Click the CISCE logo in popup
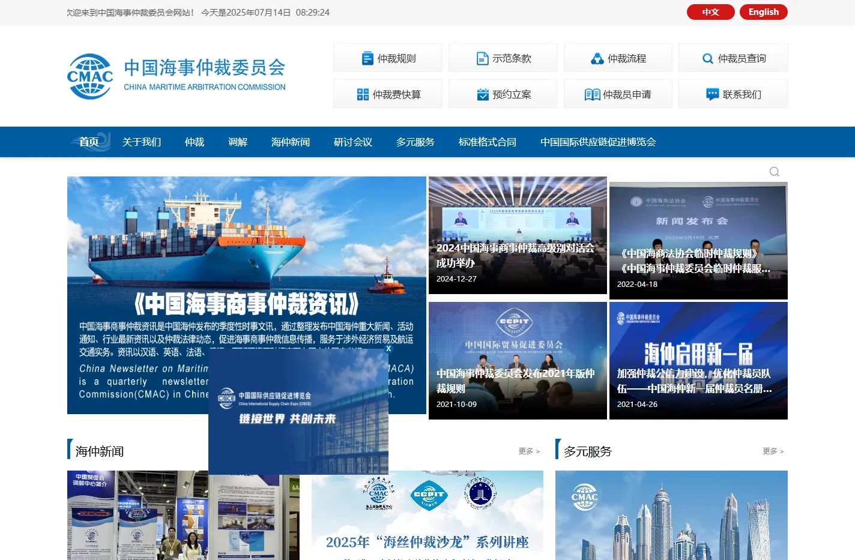 226,398
